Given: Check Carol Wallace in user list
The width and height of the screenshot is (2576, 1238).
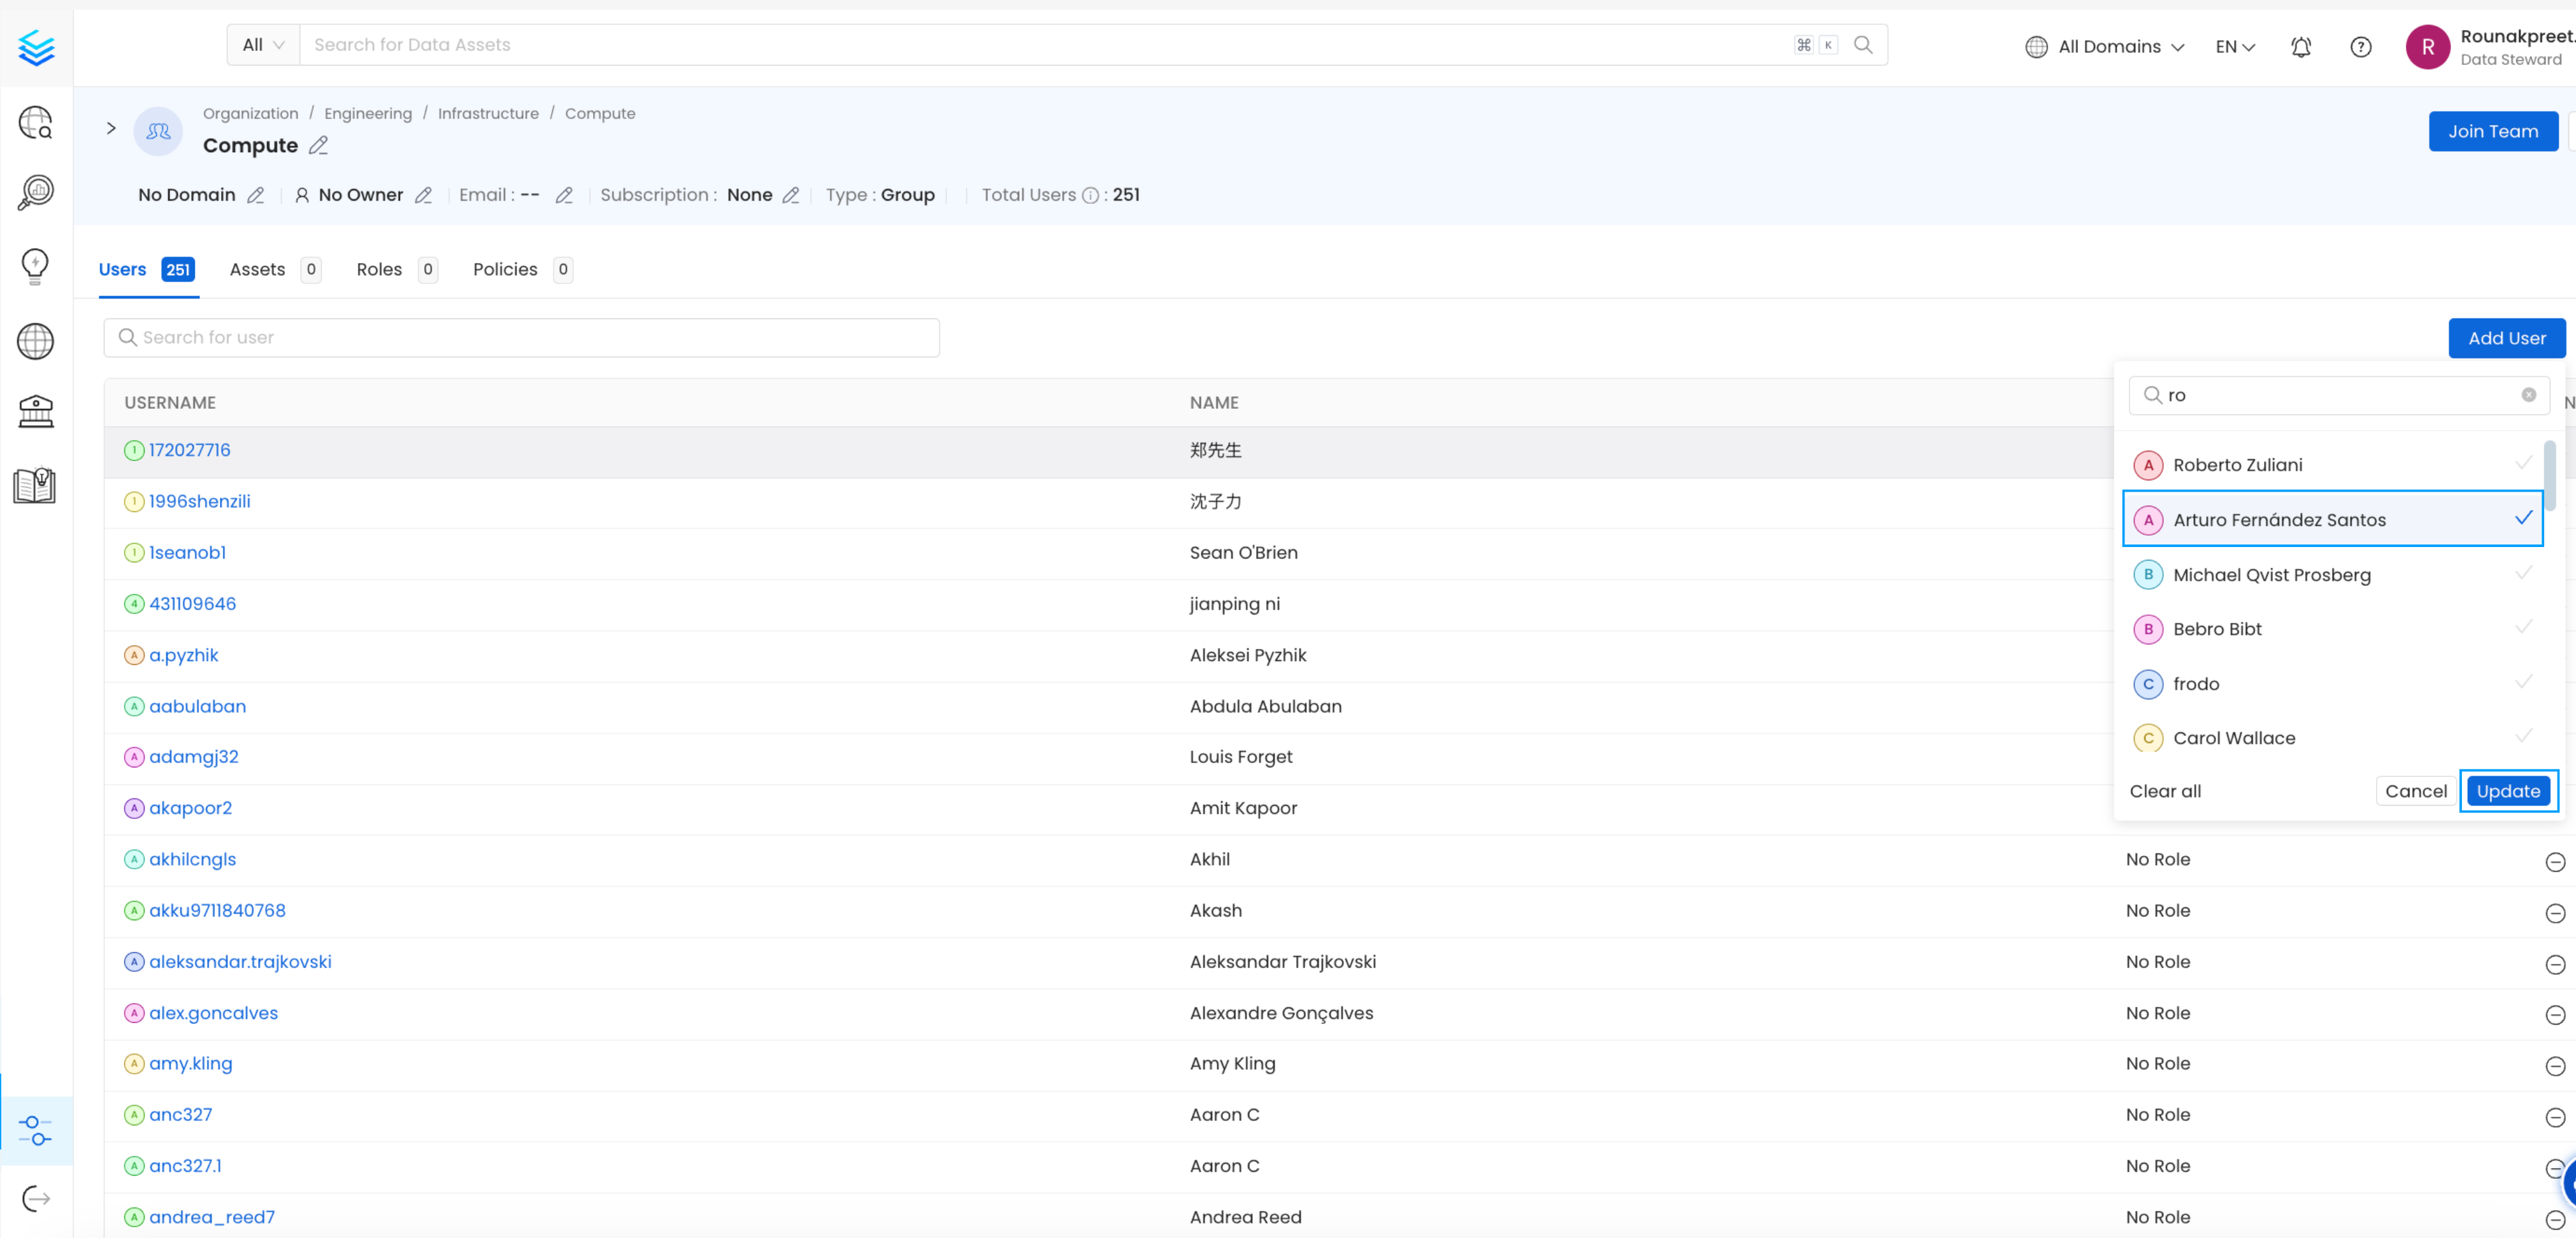Looking at the screenshot, I should click(x=2332, y=738).
